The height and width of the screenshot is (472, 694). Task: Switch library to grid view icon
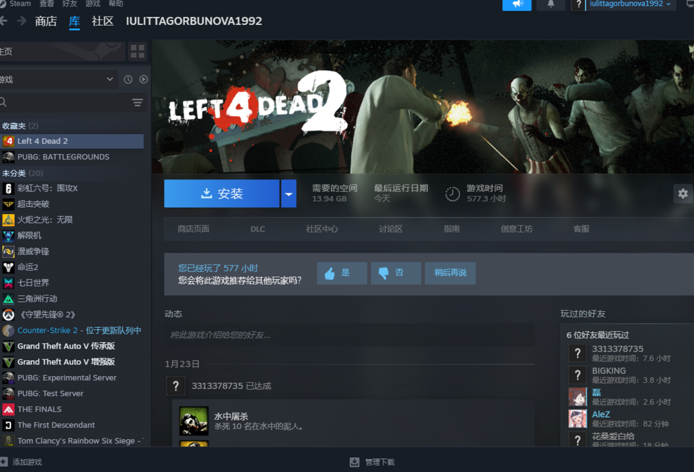[x=138, y=51]
